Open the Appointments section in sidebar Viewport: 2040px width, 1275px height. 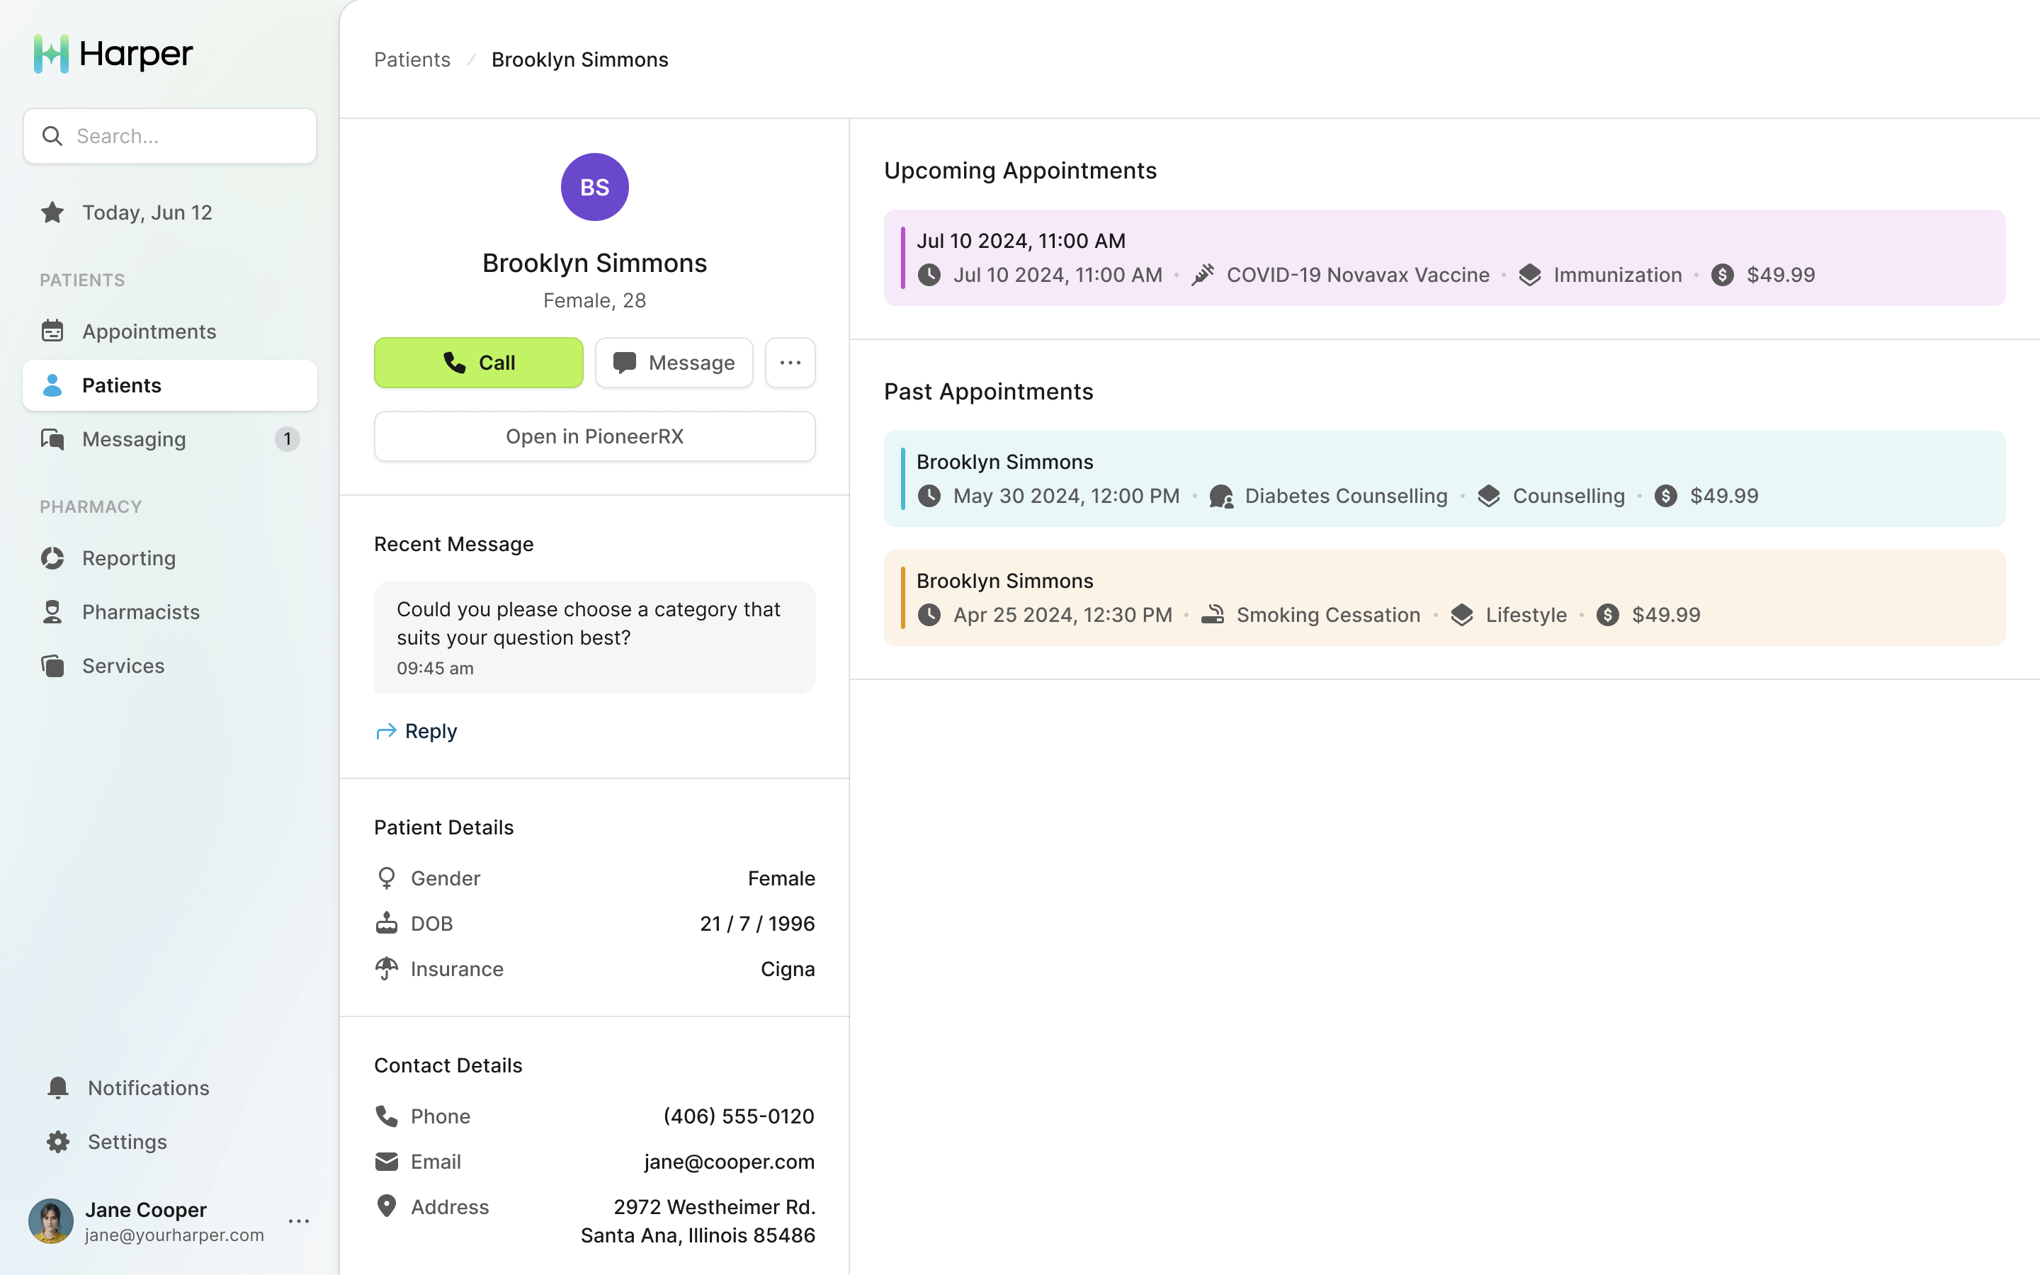click(x=149, y=331)
